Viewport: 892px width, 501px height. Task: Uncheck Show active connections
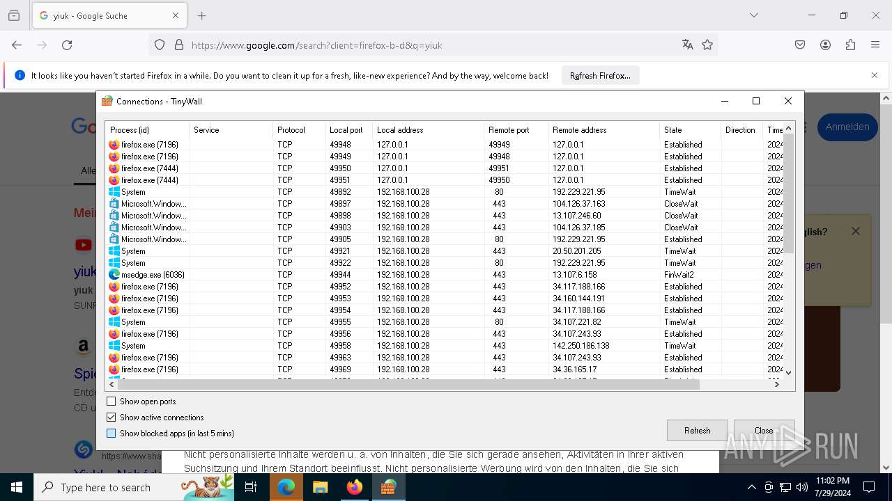(111, 417)
